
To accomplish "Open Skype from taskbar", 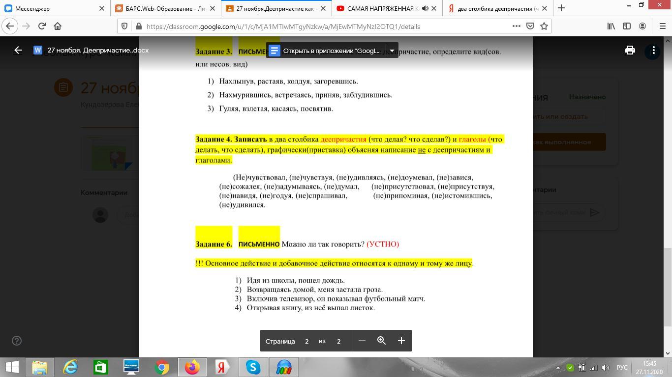I will tap(253, 367).
